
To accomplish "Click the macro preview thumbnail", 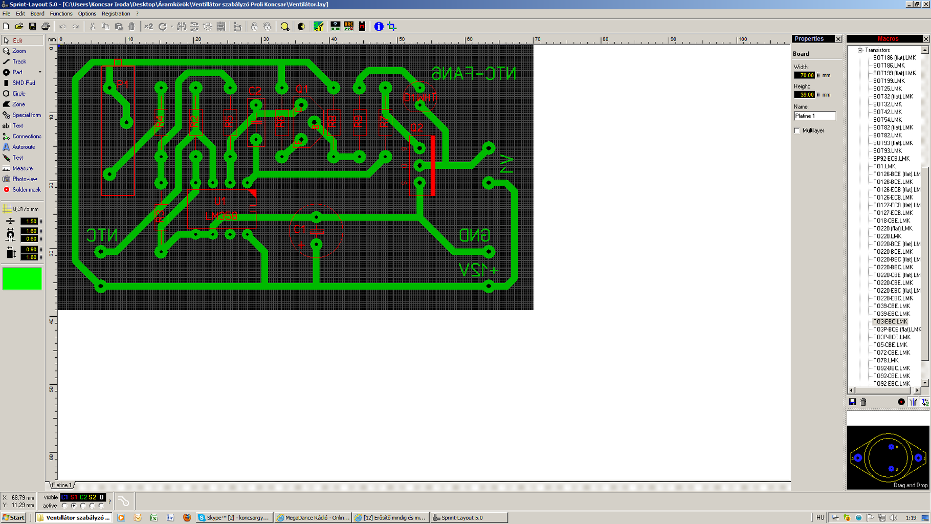I will 888,457.
